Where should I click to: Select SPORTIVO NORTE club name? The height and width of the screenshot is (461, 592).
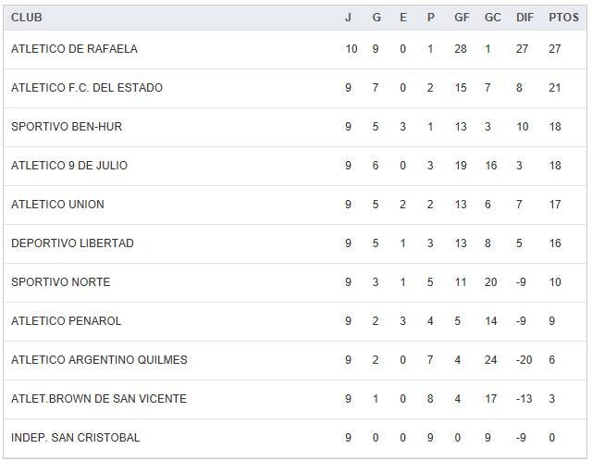pos(60,282)
